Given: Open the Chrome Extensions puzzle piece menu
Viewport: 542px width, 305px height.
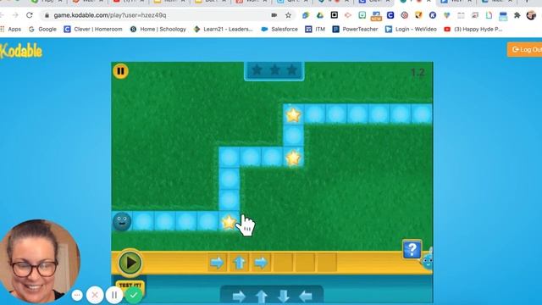Looking at the screenshot, I should click(517, 15).
